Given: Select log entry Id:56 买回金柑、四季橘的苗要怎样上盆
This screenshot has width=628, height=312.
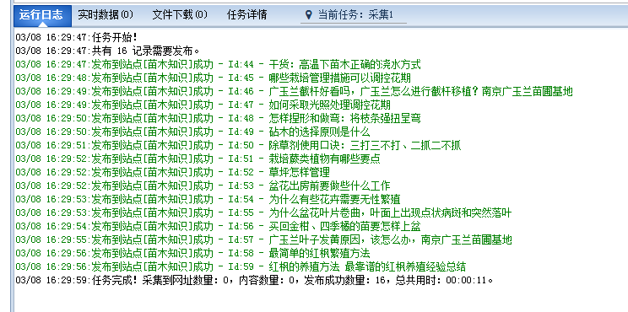Looking at the screenshot, I should 218,226.
